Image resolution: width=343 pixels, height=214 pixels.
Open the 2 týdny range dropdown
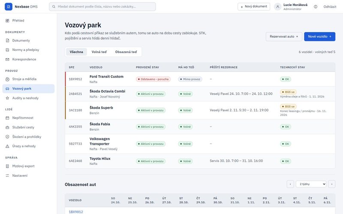pos(311,184)
